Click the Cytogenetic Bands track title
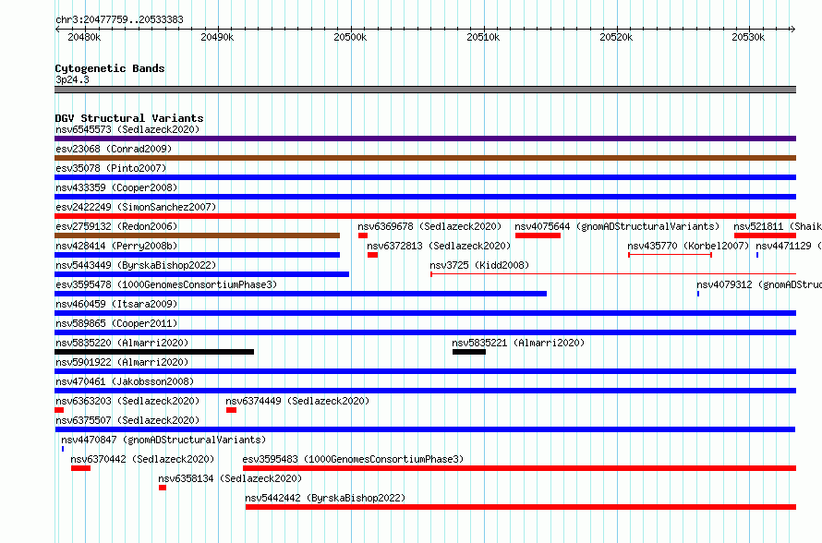This screenshot has width=822, height=543. [110, 68]
